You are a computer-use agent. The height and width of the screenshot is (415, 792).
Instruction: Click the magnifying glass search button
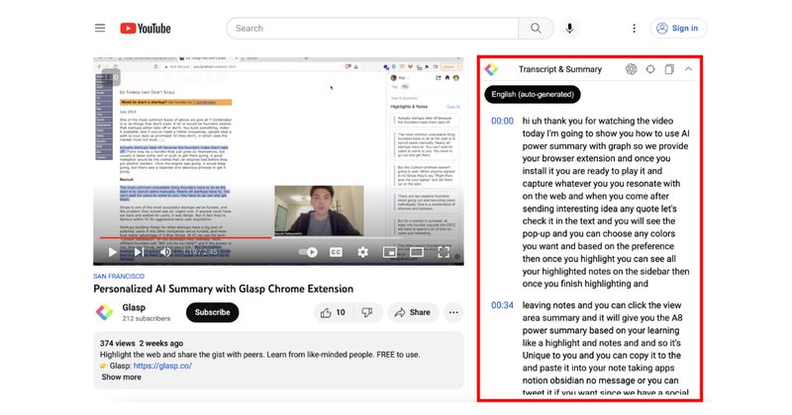(x=536, y=29)
